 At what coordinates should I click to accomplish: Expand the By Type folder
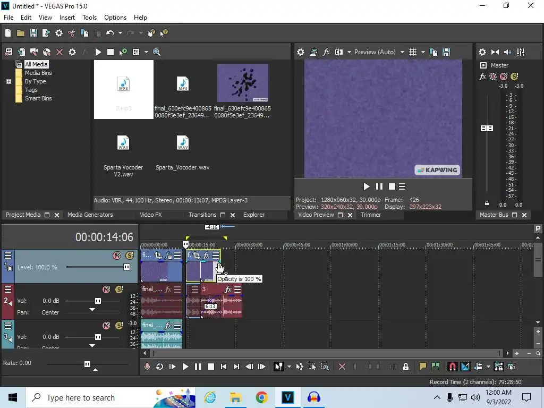pos(8,81)
